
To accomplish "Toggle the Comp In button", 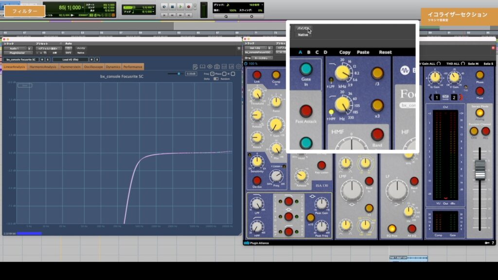I will tap(276, 75).
